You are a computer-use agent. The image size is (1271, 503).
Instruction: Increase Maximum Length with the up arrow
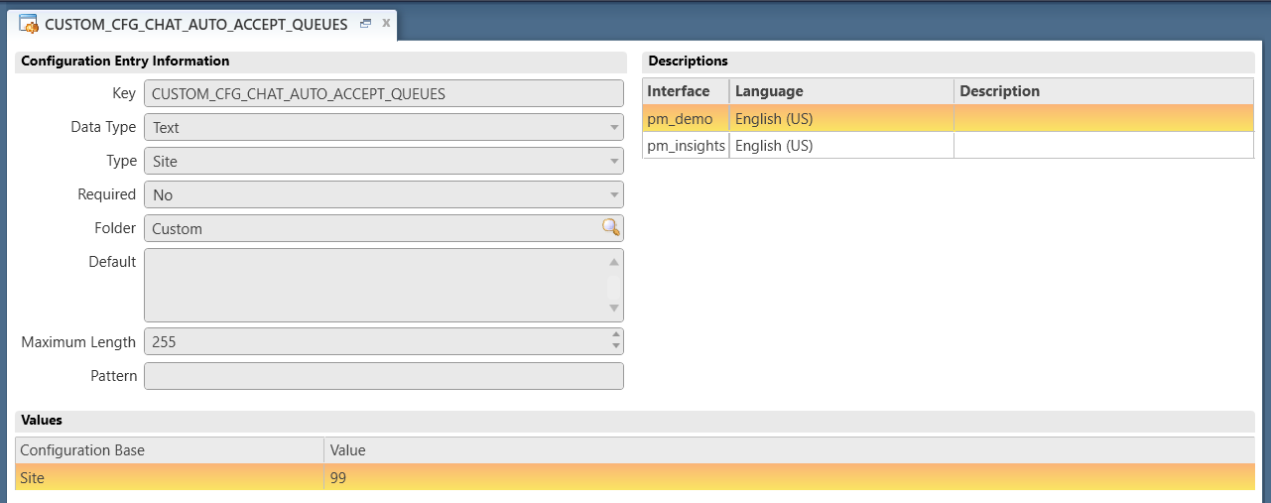(616, 335)
